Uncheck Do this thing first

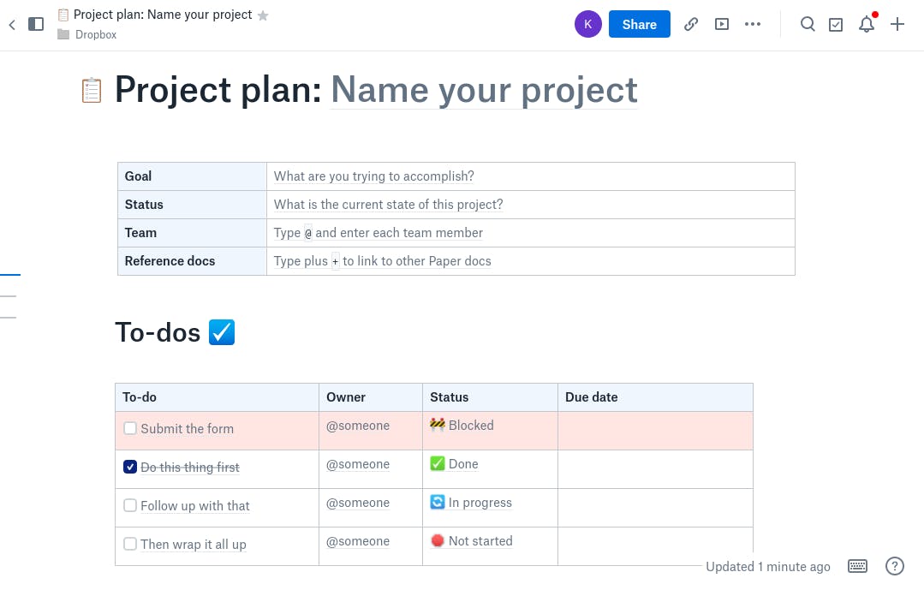(130, 466)
